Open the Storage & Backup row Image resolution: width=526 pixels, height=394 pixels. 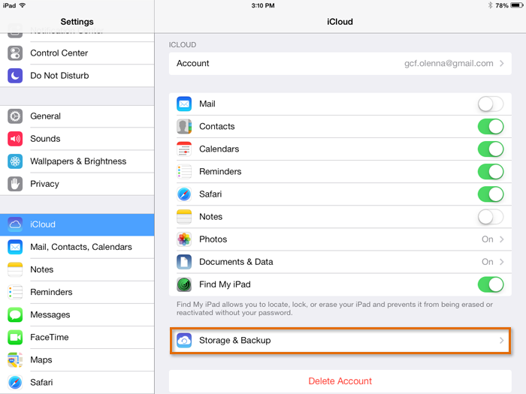(340, 341)
